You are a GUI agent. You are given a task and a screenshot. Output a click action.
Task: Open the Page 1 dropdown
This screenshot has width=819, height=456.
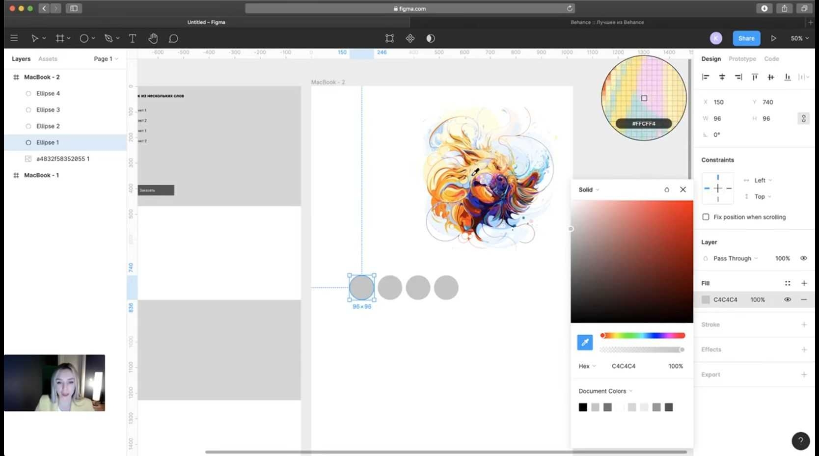click(106, 59)
